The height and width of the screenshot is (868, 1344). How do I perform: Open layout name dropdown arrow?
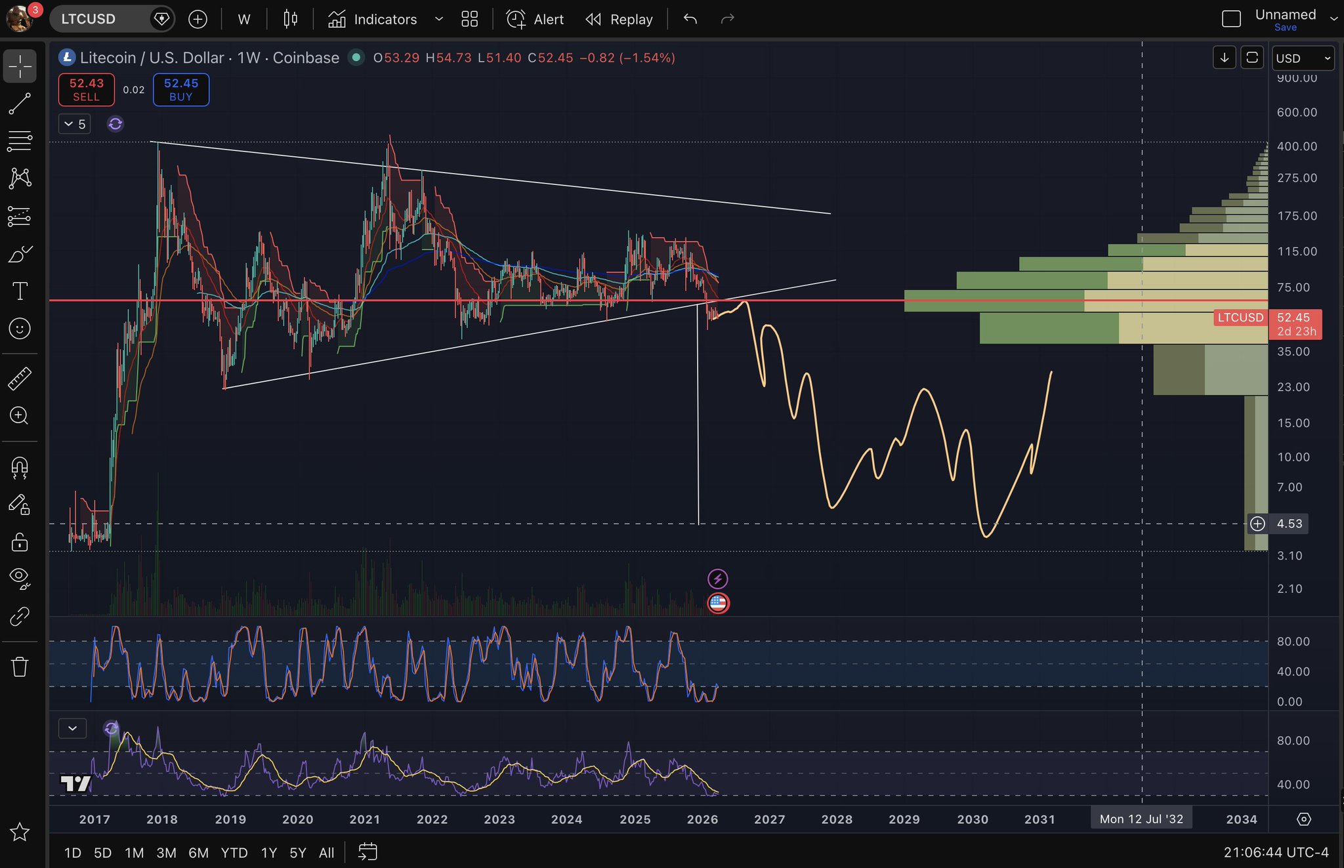tap(1333, 19)
